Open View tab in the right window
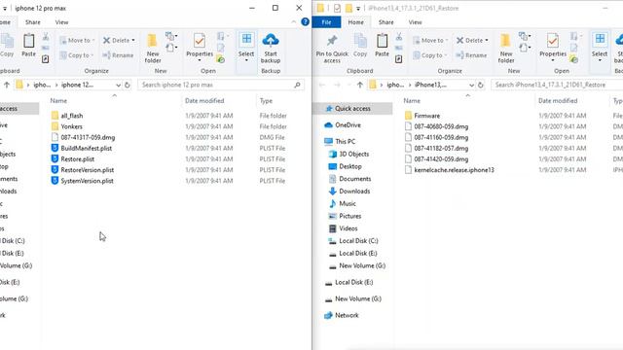 [x=415, y=22]
